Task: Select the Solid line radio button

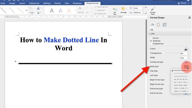Action: tap(151, 41)
